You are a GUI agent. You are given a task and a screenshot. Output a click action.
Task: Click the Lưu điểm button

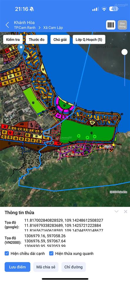click(x=17, y=267)
